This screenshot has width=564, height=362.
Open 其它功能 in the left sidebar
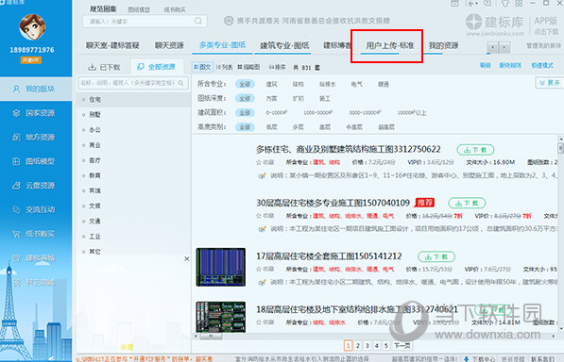[36, 283]
